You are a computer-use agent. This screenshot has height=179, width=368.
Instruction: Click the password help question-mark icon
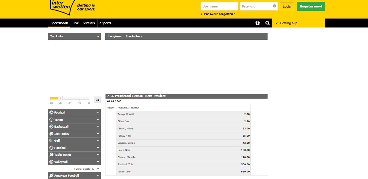pos(275,6)
